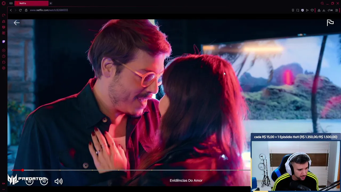Screen dimensions: 341x192
Task: Focus the netflix.com address bar
Action: [x=49, y=10]
